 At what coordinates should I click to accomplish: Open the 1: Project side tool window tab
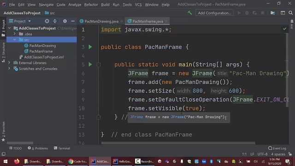pyautogui.click(x=3, y=28)
